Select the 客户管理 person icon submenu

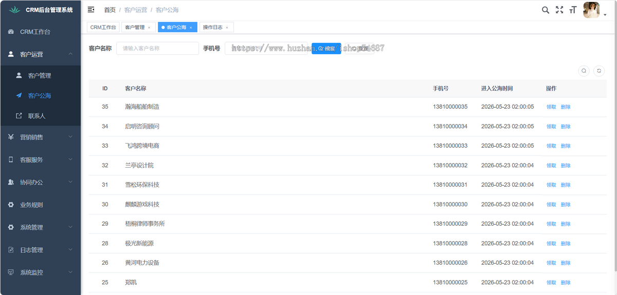19,75
